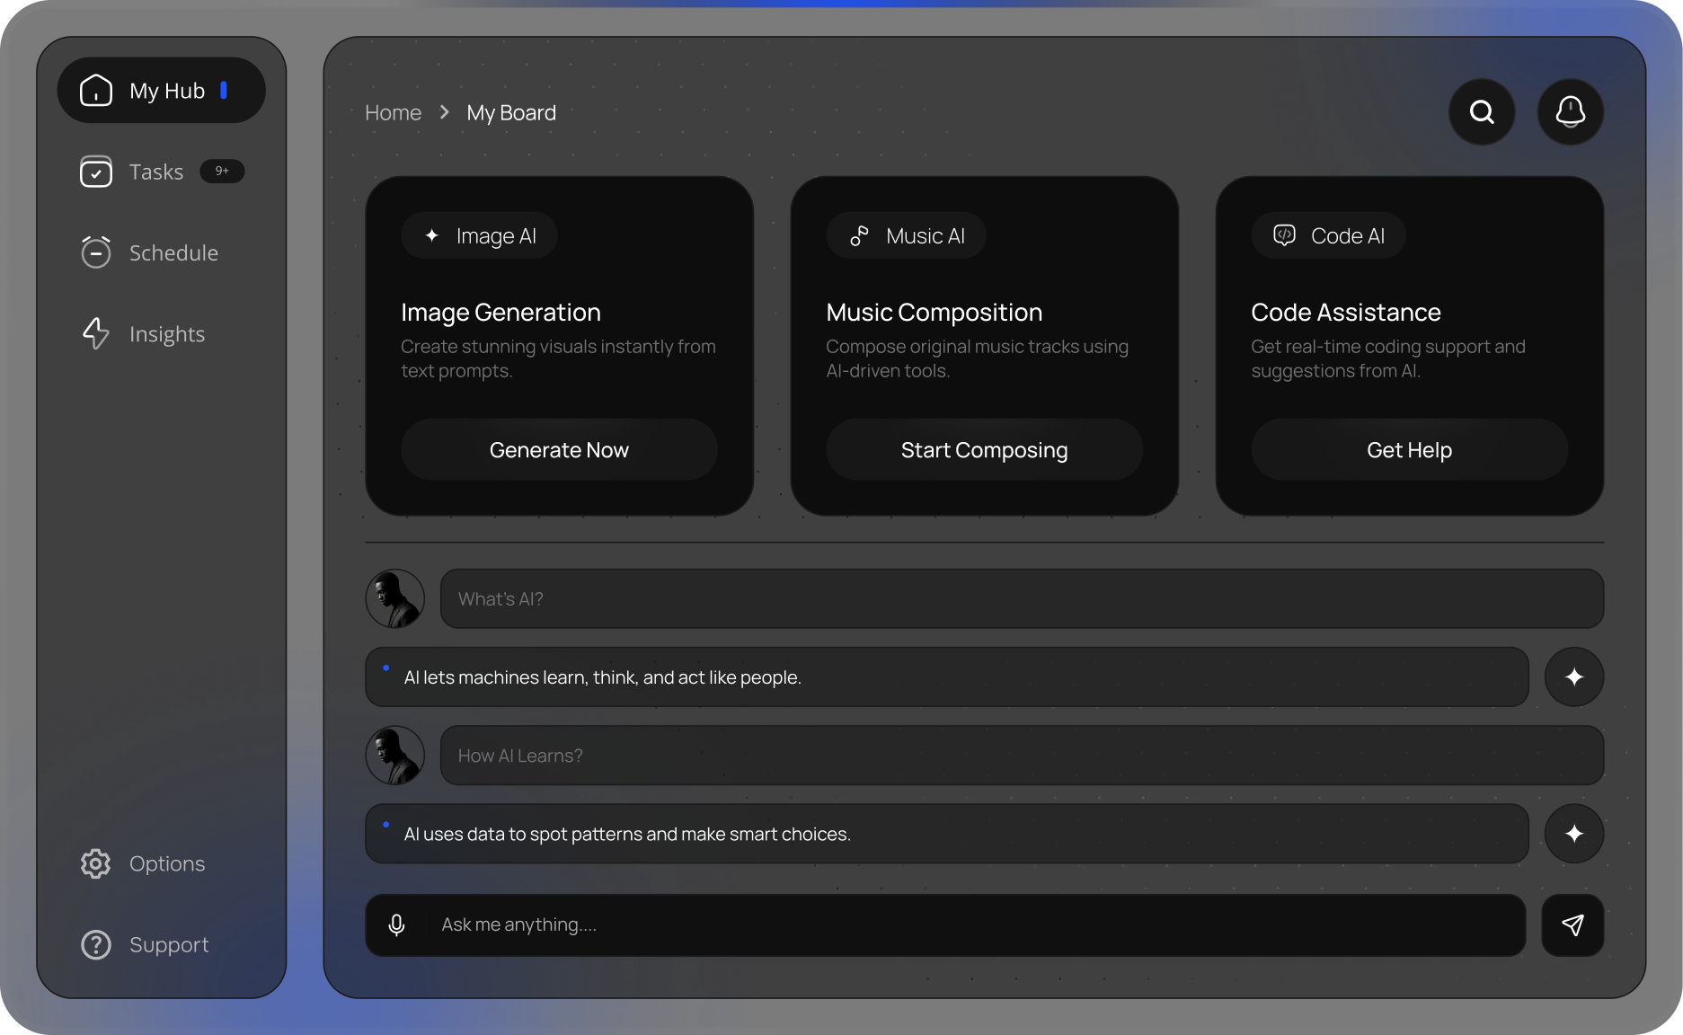Open search from the top bar

(x=1481, y=111)
